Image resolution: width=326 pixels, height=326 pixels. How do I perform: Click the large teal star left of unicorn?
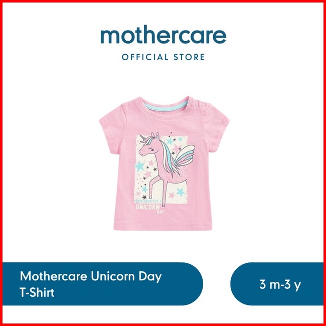(139, 166)
